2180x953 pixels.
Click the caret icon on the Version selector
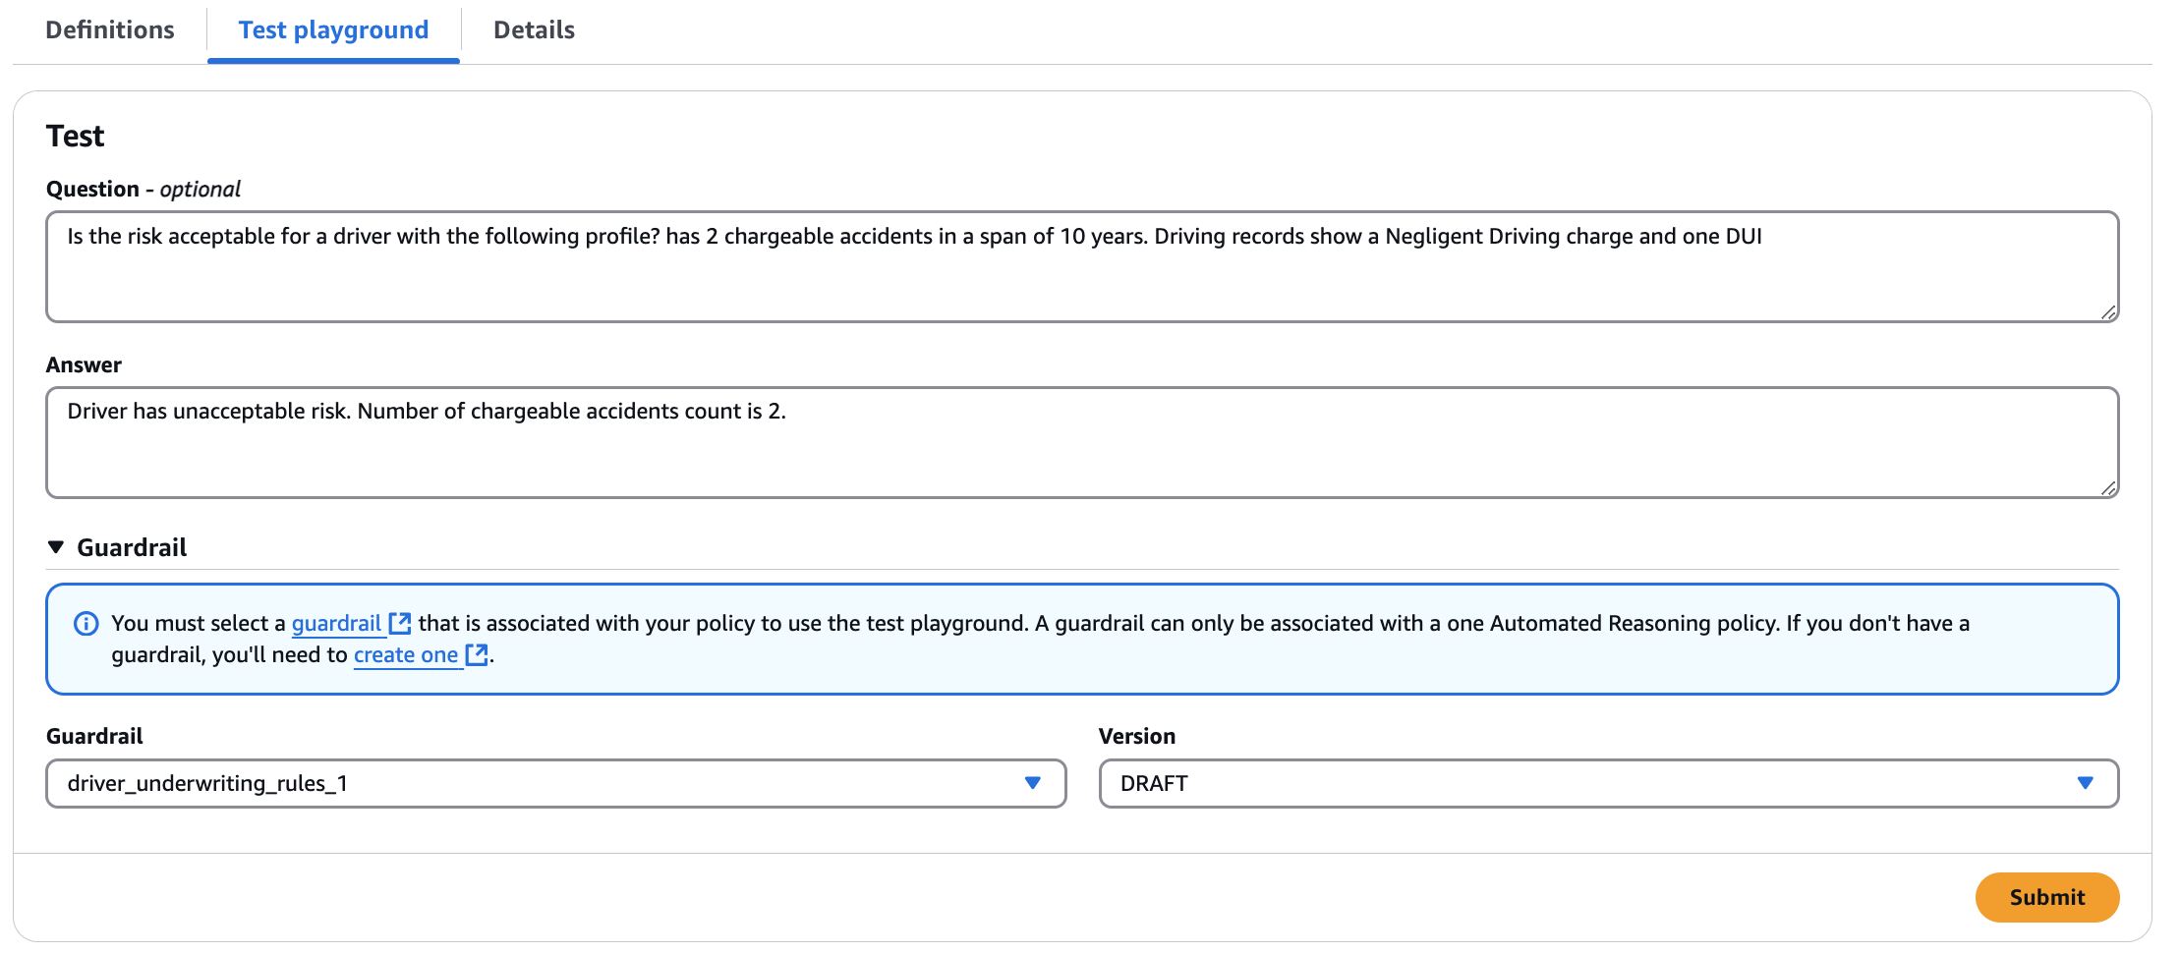pos(2087,783)
